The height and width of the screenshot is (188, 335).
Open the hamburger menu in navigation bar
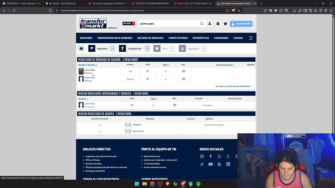click(x=251, y=38)
